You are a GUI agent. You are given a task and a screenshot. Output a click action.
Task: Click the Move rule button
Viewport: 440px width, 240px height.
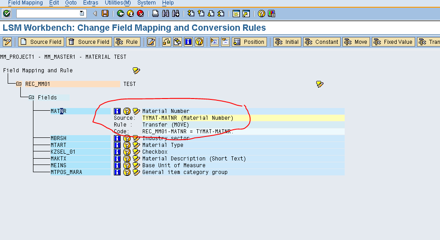(x=356, y=42)
